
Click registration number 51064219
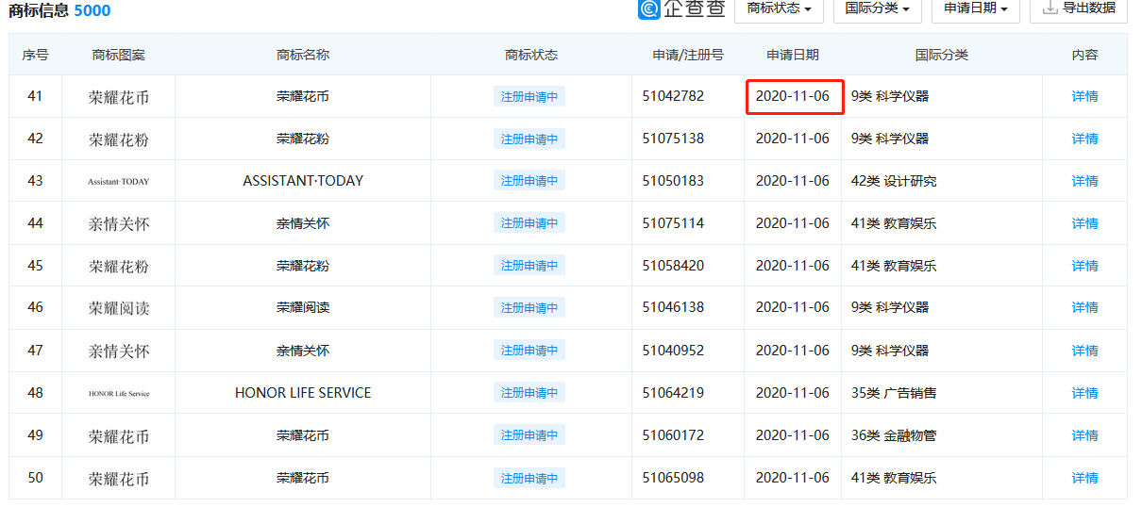click(x=673, y=393)
